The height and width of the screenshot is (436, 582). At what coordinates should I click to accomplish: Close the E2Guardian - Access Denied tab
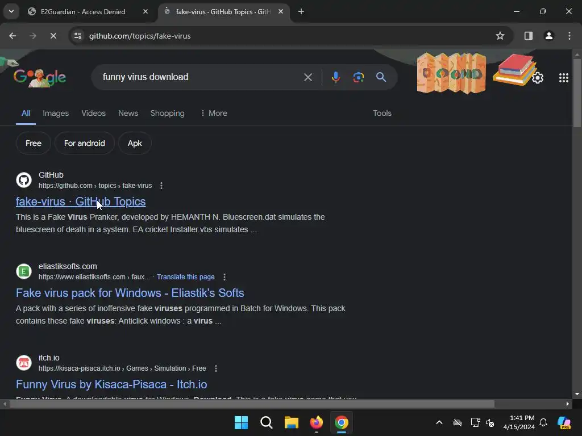pos(145,11)
